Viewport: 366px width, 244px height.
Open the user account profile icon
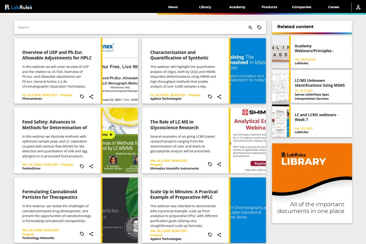(x=358, y=7)
